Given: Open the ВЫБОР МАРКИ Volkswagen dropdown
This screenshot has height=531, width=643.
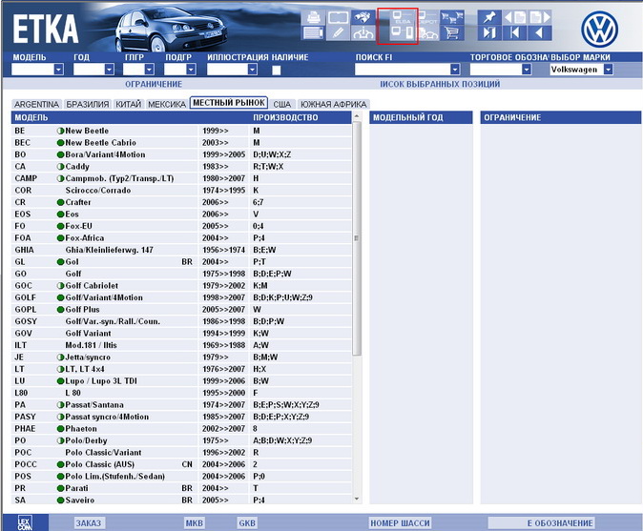Looking at the screenshot, I should point(608,70).
